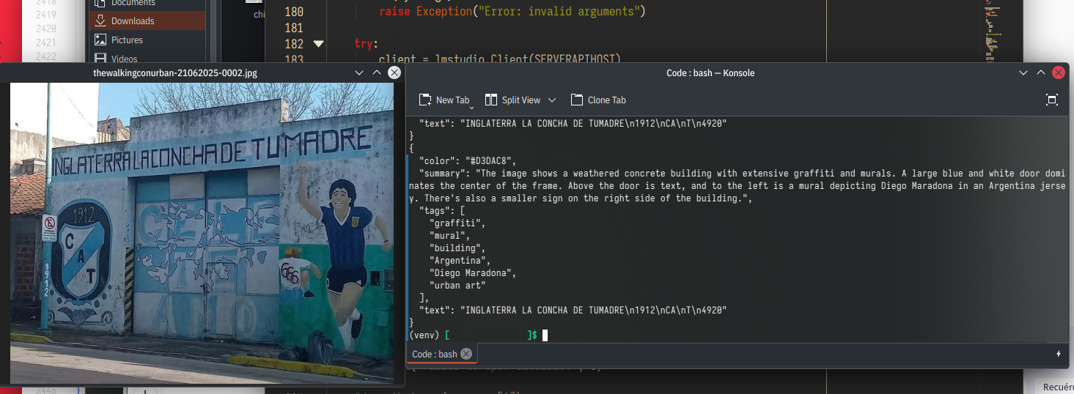Click the '"Argentina"' tag in terminal output
This screenshot has width=1074, height=394.
coord(460,261)
